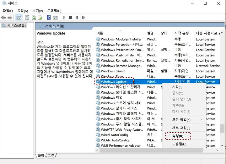
Task: Click the Pause service toolbar icon
Action: click(x=77, y=18)
